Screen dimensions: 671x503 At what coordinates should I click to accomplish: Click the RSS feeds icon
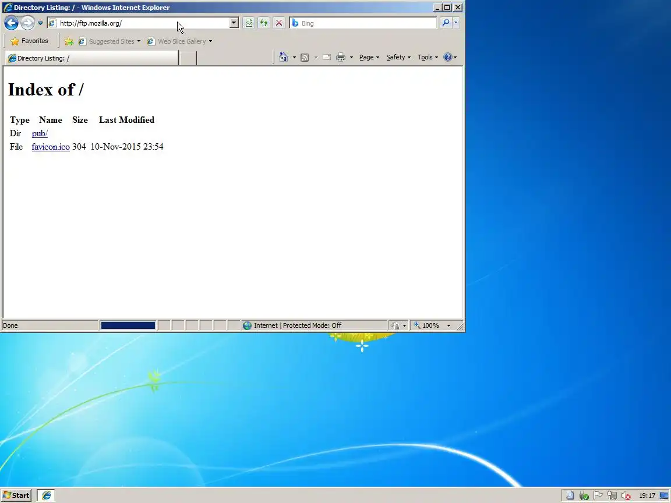pos(305,57)
